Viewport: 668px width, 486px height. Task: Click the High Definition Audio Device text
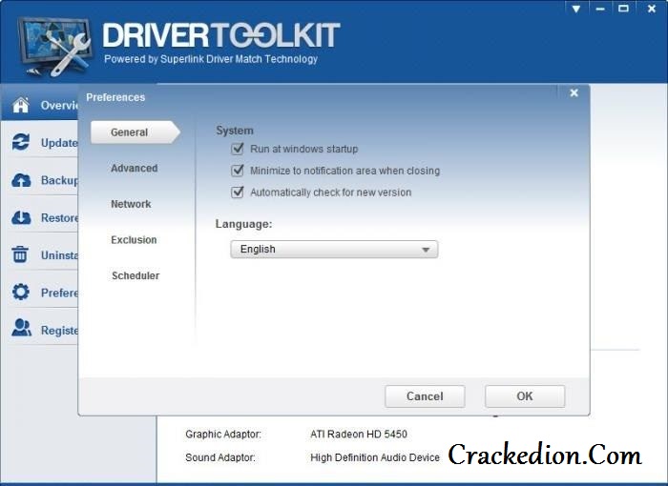[375, 457]
